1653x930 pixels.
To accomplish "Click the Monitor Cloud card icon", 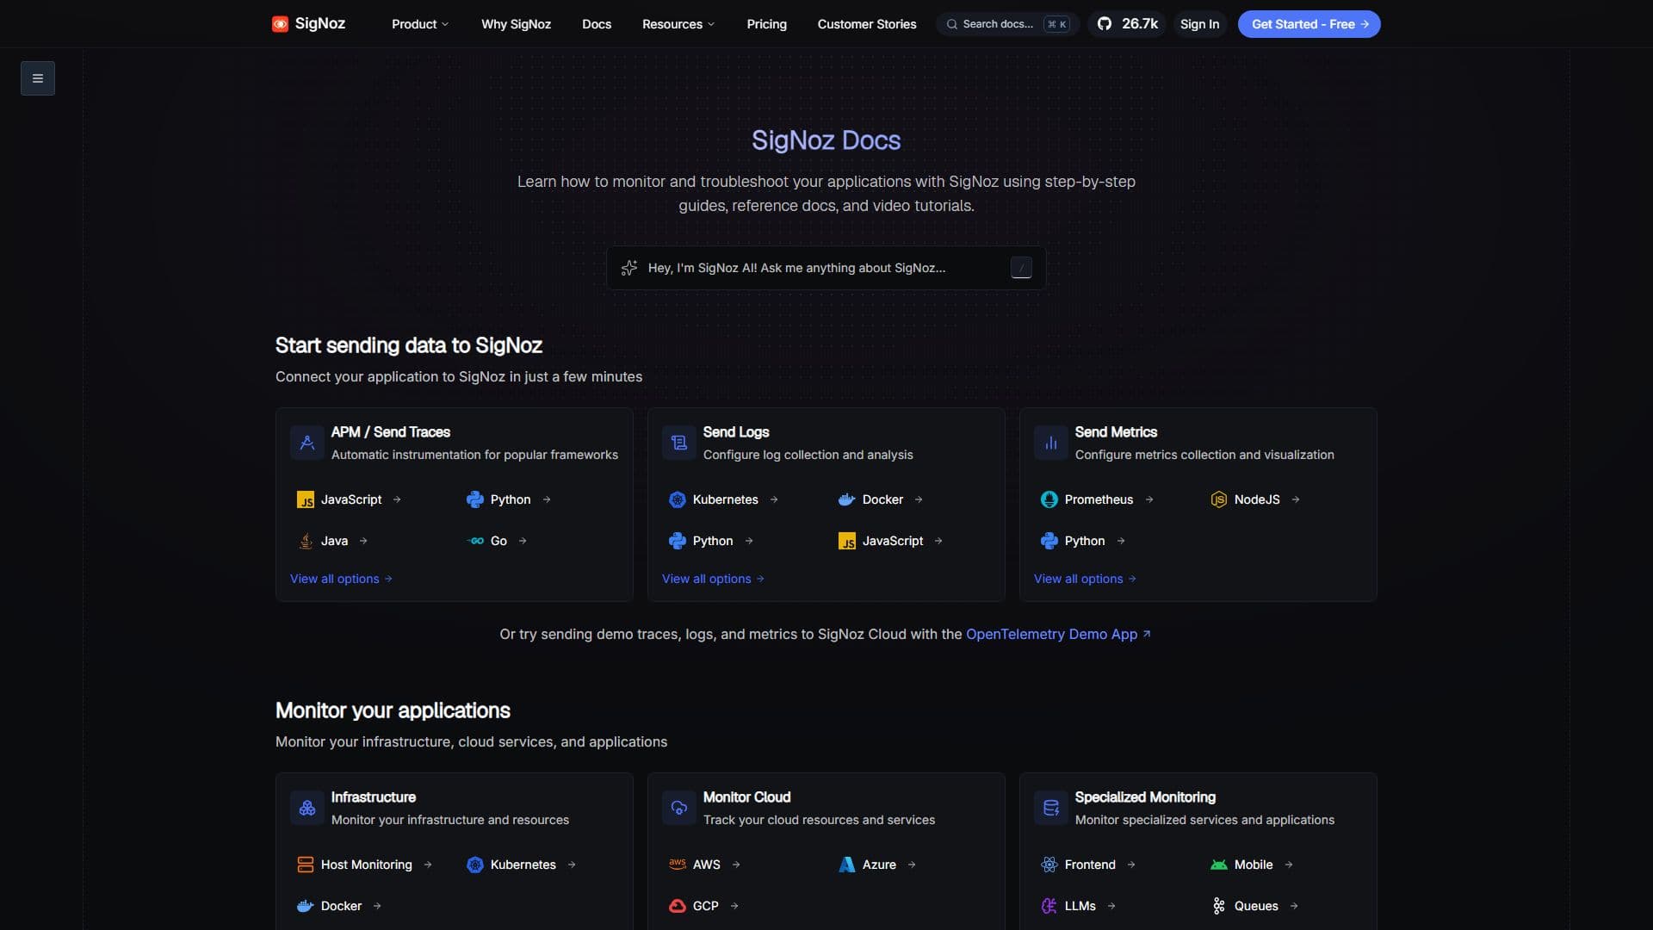I will 679,808.
